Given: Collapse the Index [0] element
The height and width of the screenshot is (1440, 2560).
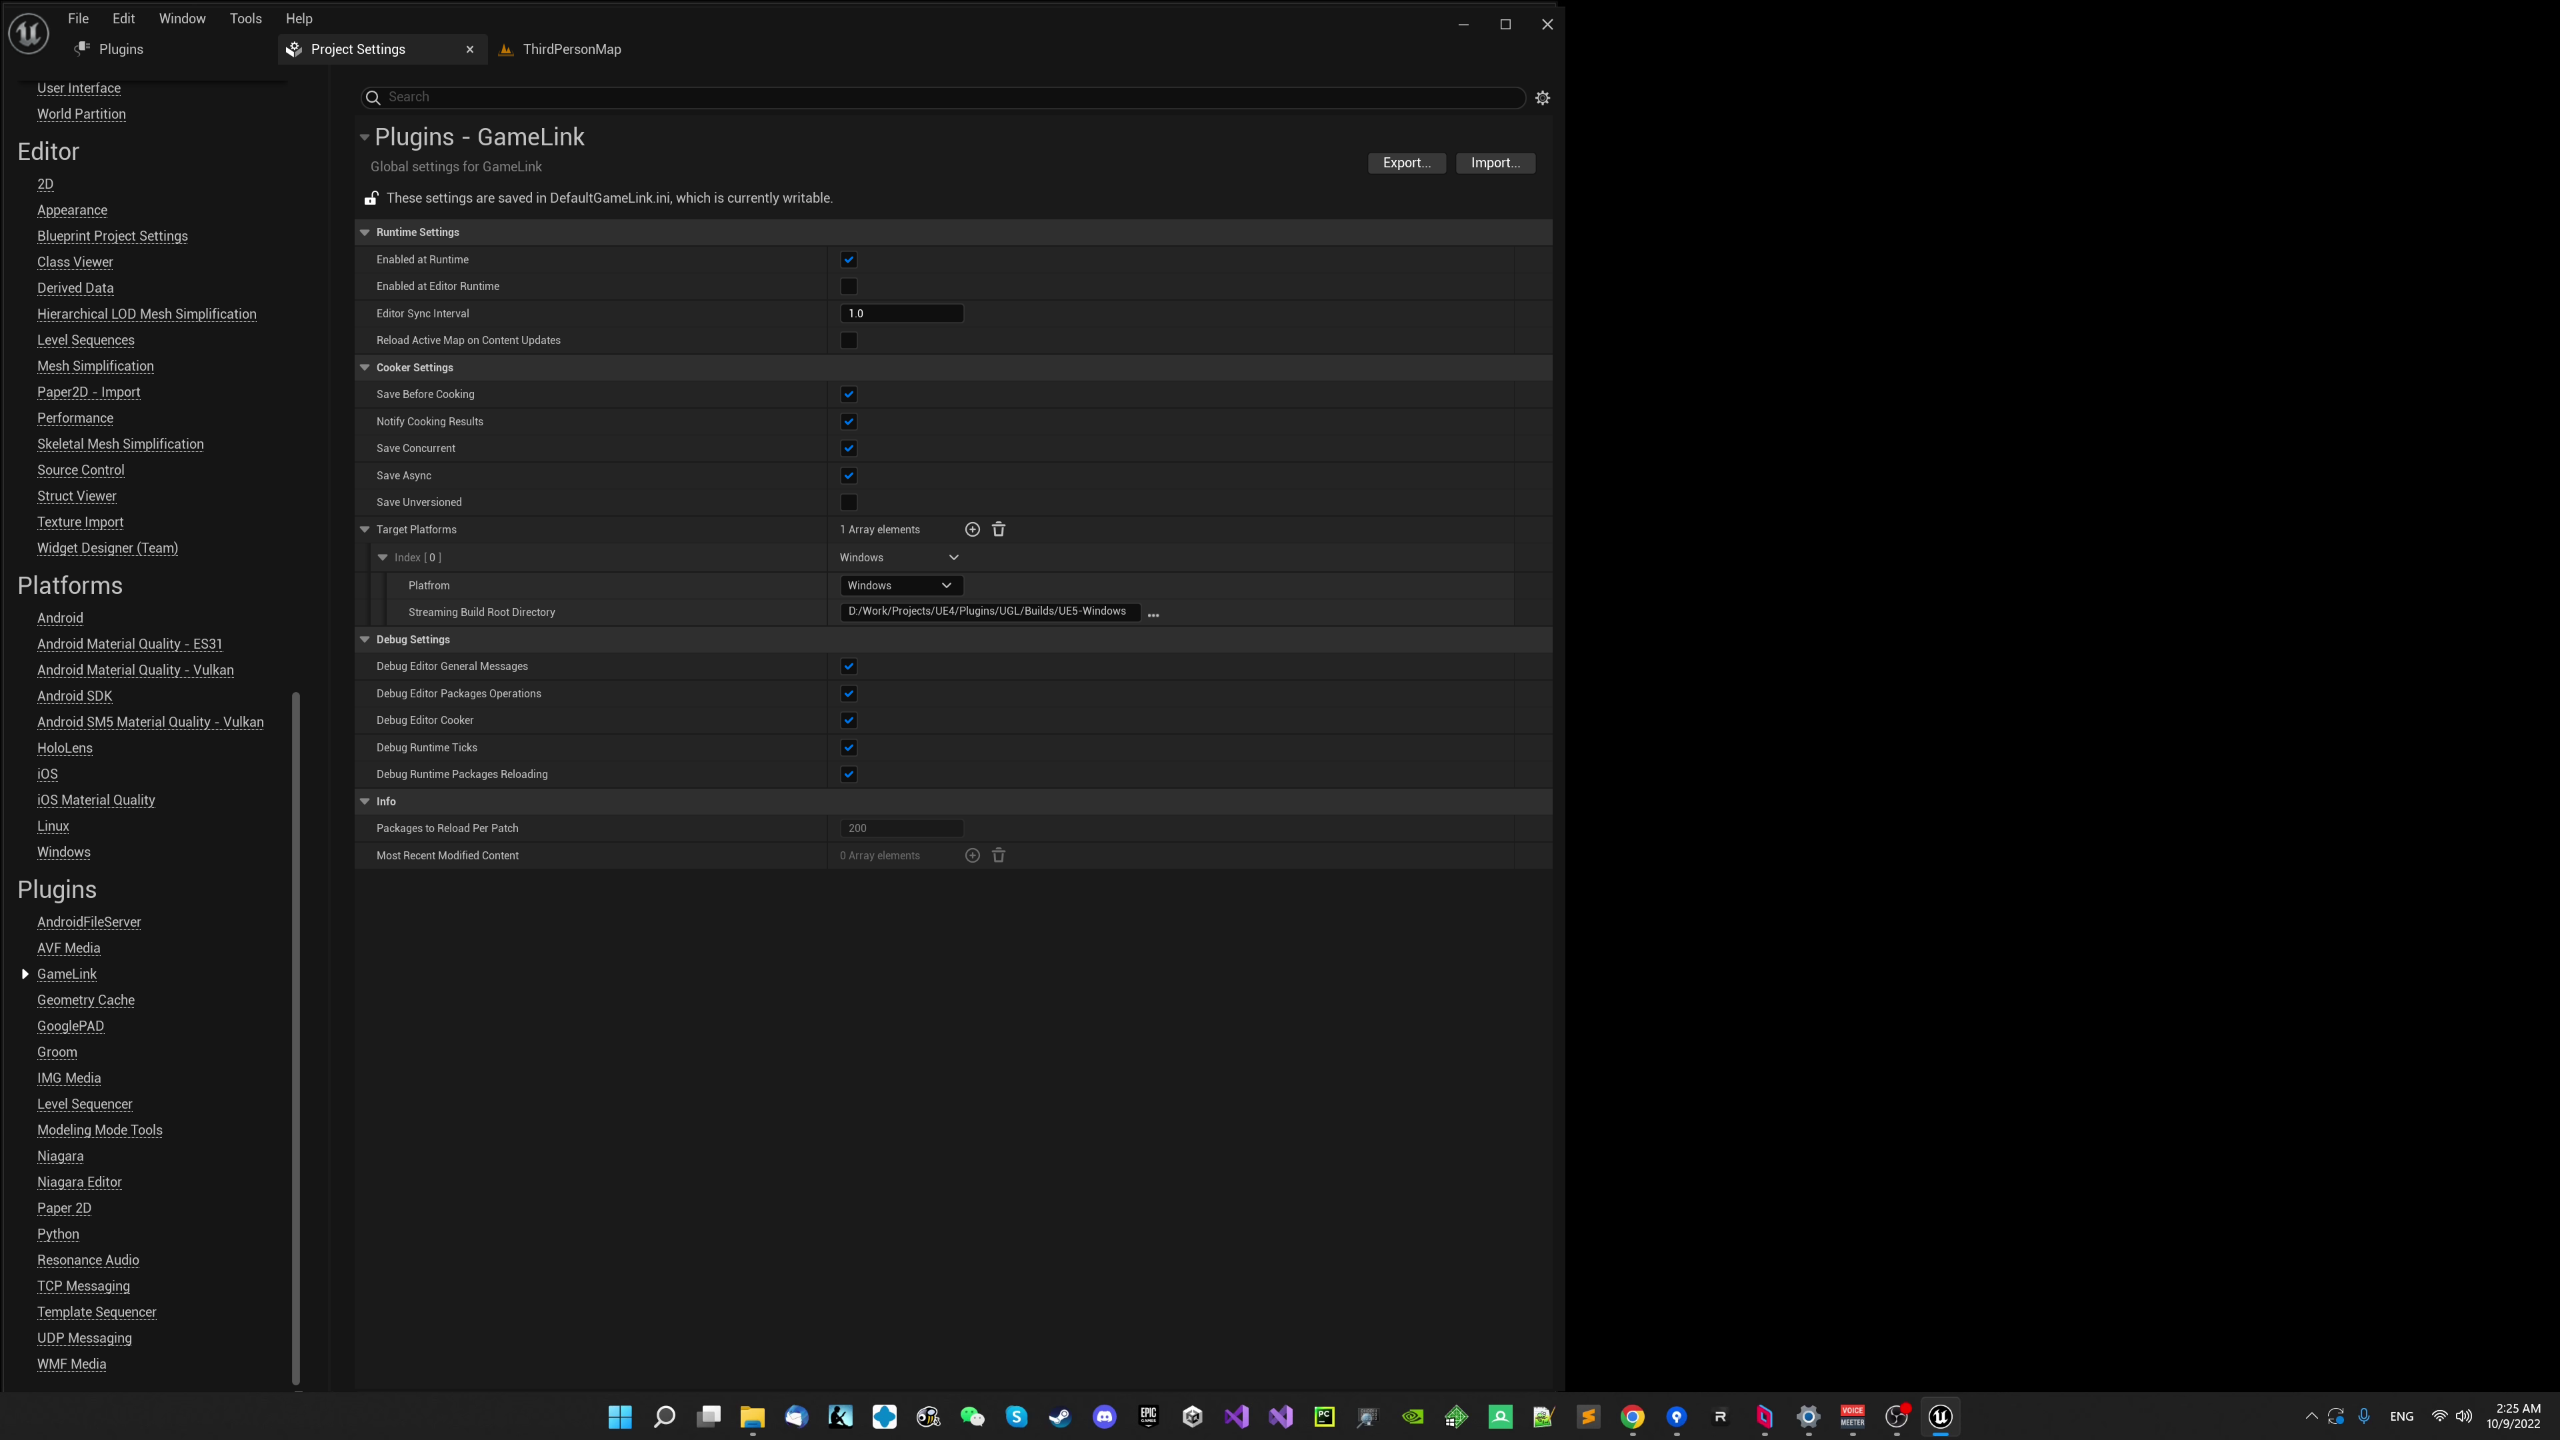Looking at the screenshot, I should pos(383,557).
